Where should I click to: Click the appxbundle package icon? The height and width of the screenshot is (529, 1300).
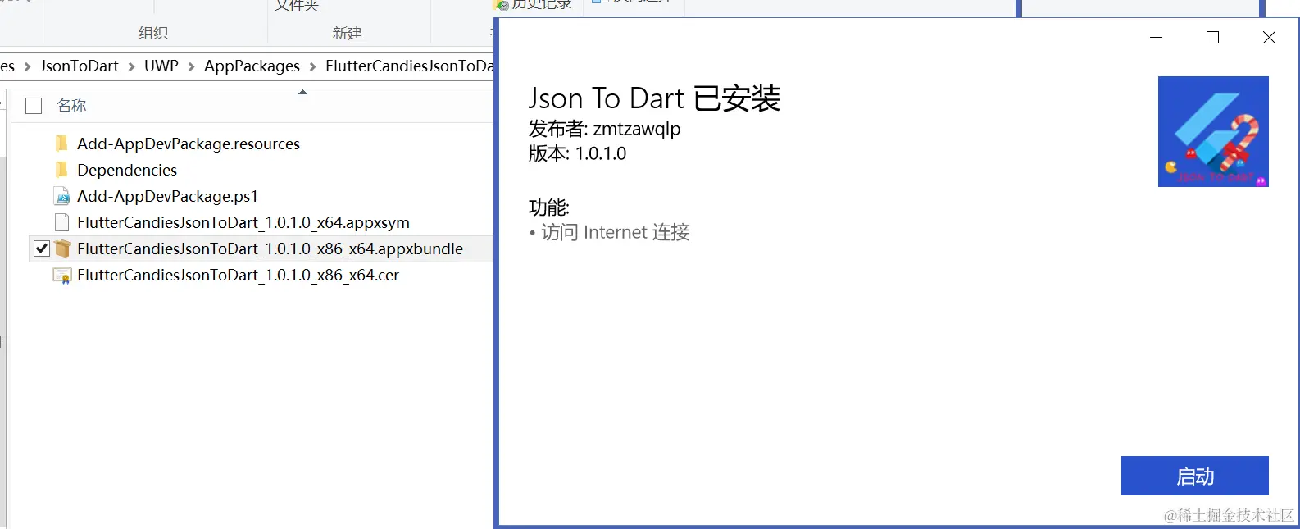point(62,249)
